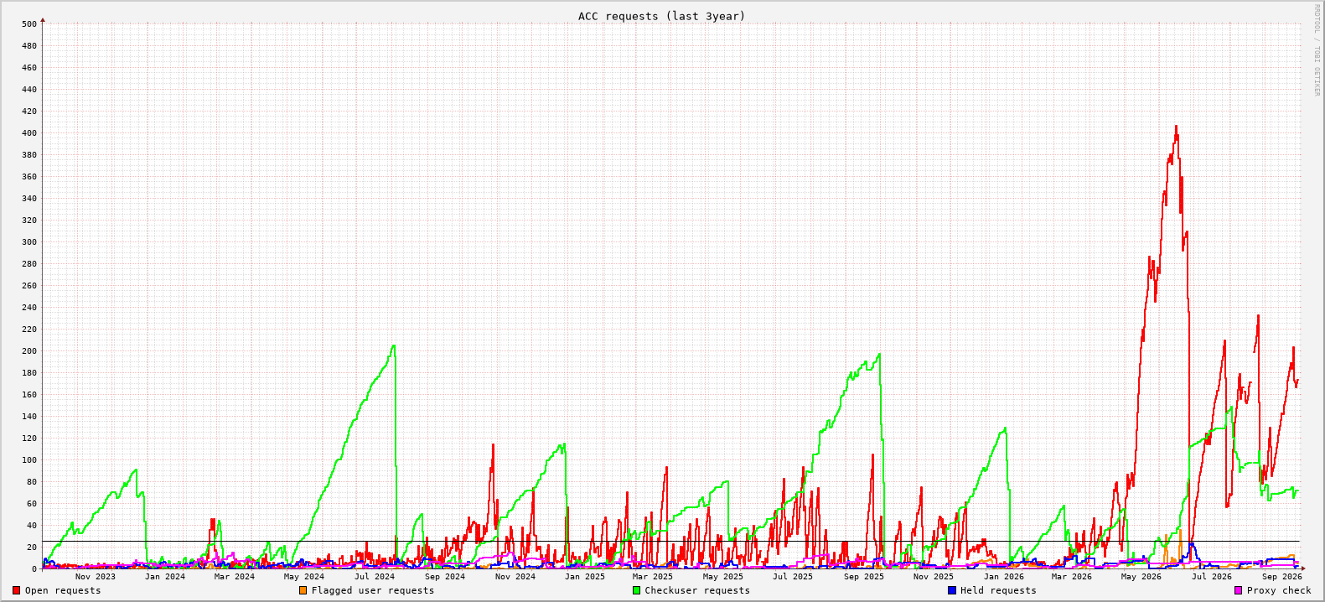Viewport: 1325px width, 602px height.
Task: Click the Jul 2024 x-axis label
Action: point(375,577)
